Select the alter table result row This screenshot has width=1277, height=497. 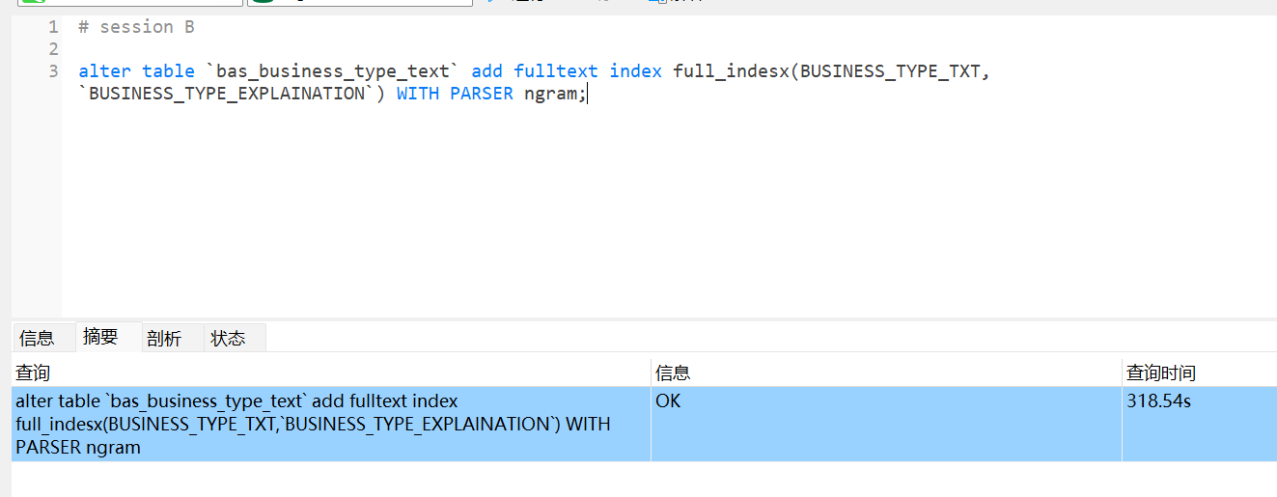pos(328,424)
